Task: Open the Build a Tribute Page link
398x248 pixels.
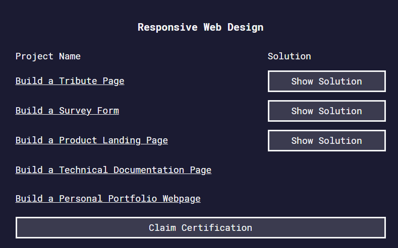Action: coord(70,81)
